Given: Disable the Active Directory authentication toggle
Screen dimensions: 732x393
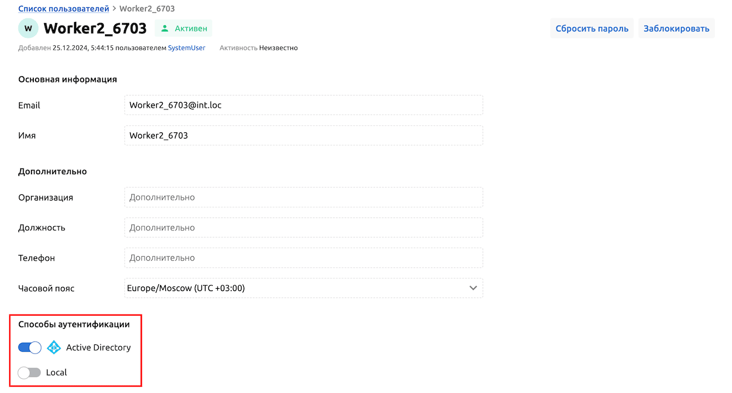Looking at the screenshot, I should 30,347.
